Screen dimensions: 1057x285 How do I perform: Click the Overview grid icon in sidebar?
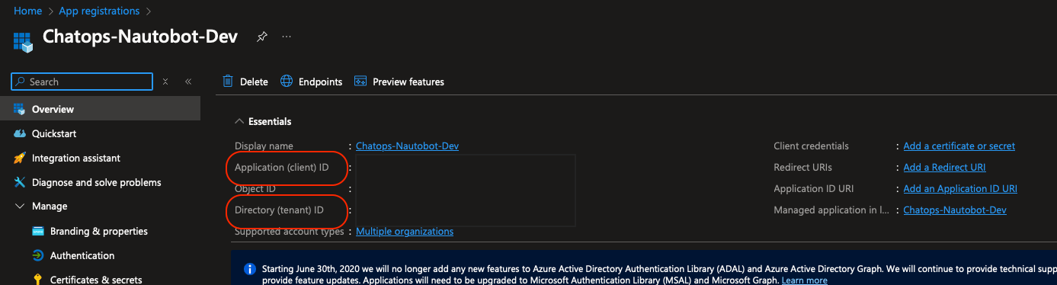(19, 109)
